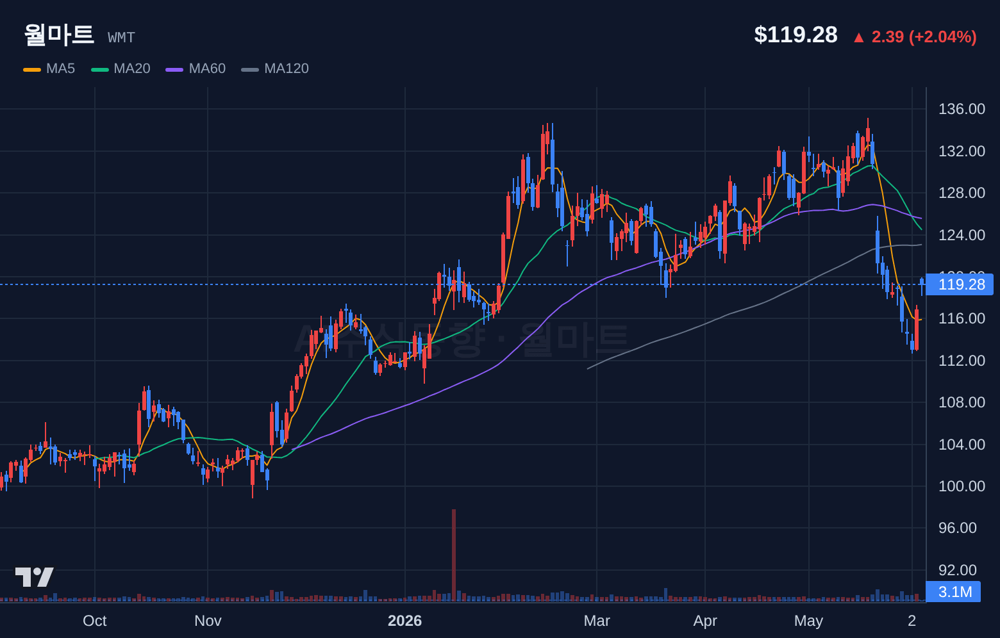
Task: Select the MA20 legend label
Action: 131,69
